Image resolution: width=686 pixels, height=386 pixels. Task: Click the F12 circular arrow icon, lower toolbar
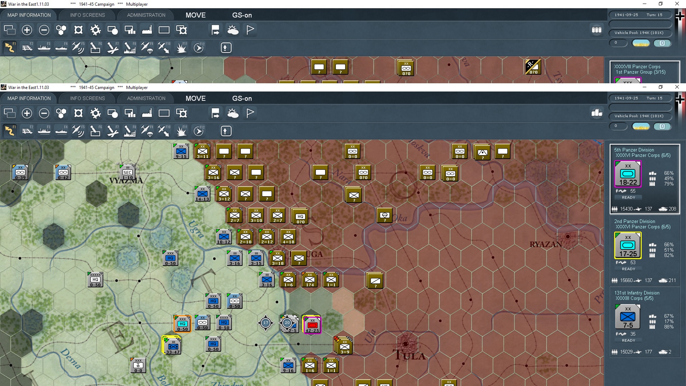pos(199,131)
